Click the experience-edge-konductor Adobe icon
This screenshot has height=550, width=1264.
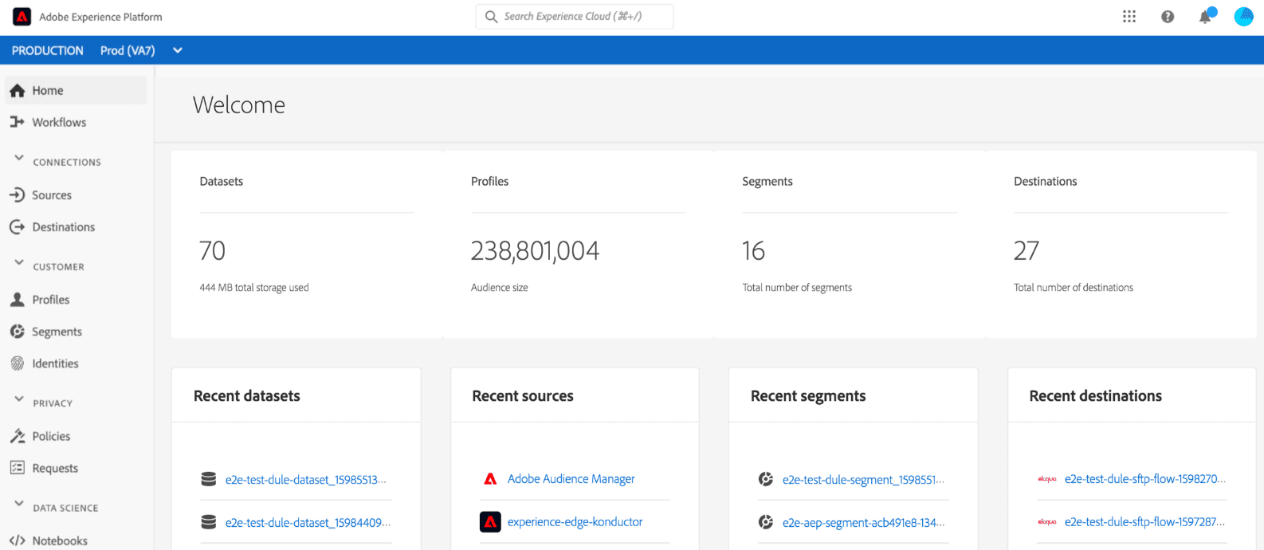[490, 522]
